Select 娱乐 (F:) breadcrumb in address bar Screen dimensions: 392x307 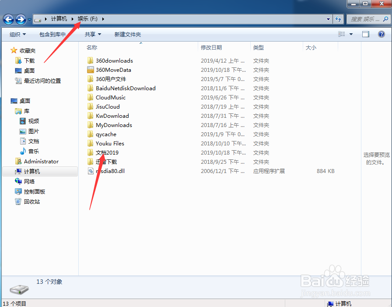point(87,19)
